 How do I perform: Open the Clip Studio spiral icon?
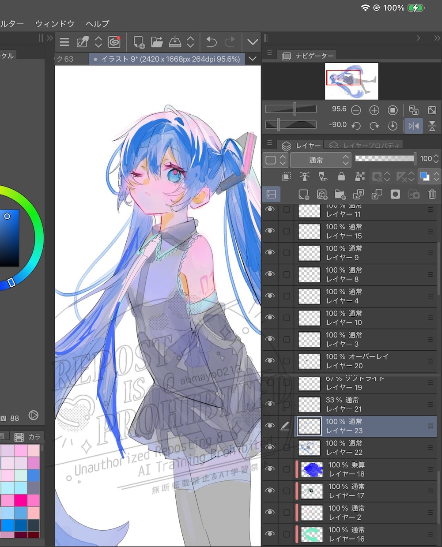click(114, 42)
